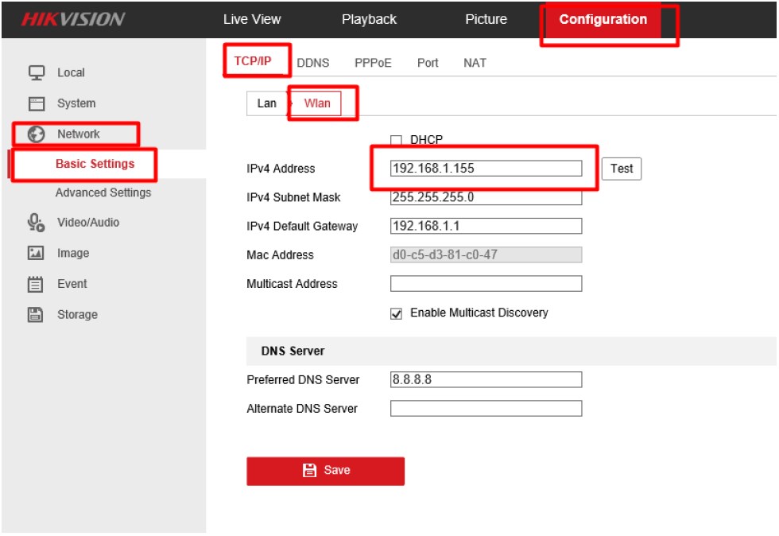Open the Port tab

click(x=428, y=63)
